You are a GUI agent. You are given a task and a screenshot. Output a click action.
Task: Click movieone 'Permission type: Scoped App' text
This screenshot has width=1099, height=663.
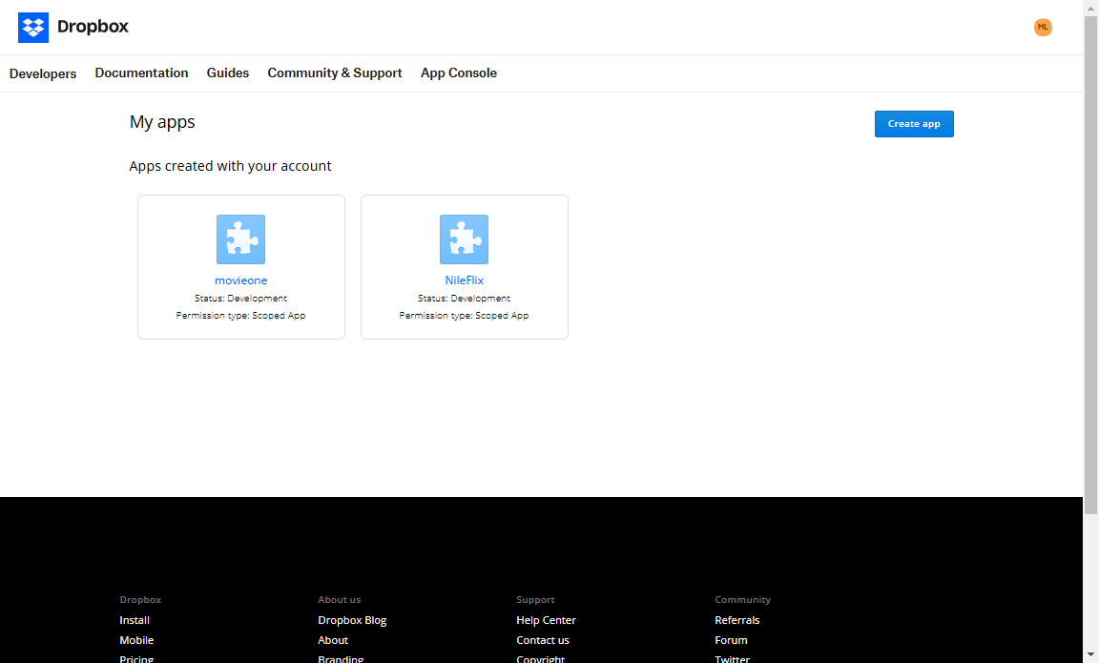240,316
